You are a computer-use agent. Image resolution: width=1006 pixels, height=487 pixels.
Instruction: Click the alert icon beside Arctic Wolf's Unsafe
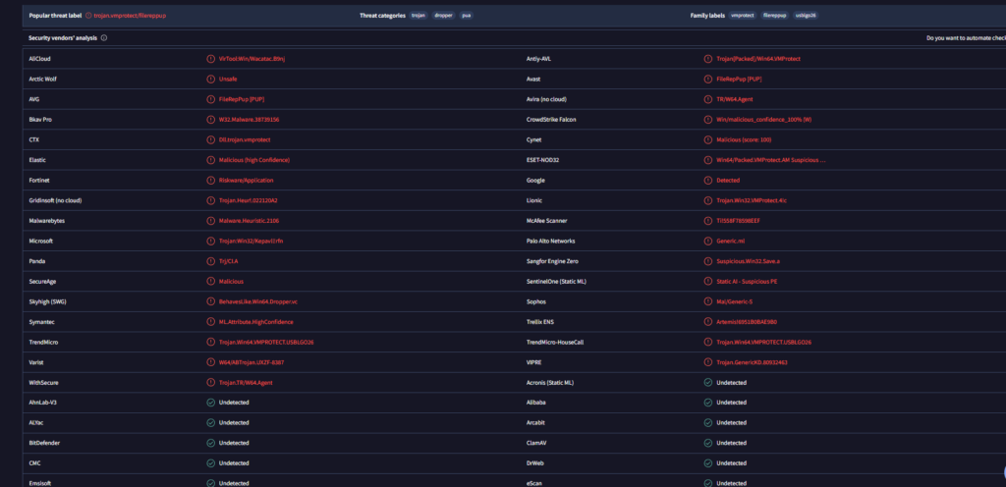[x=210, y=79]
